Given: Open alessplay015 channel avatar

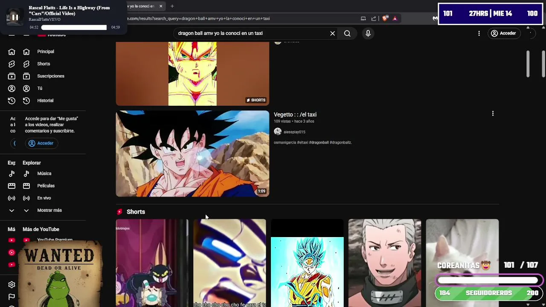Looking at the screenshot, I should pos(278,132).
